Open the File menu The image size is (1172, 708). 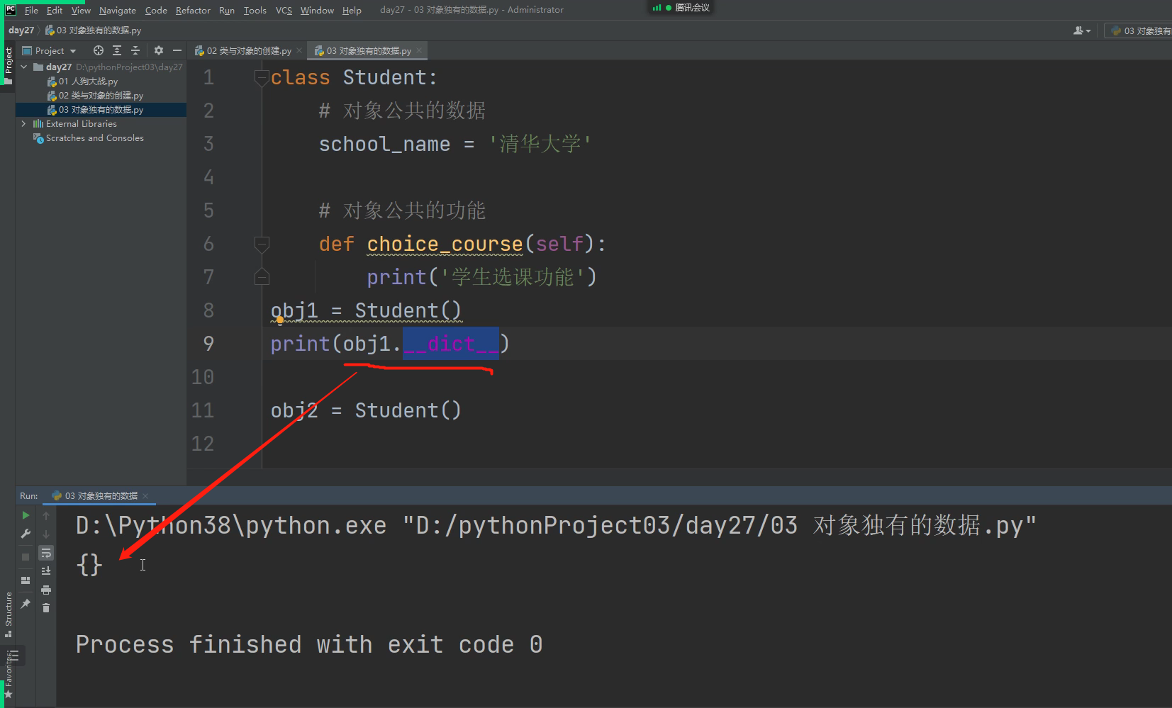pyautogui.click(x=31, y=10)
